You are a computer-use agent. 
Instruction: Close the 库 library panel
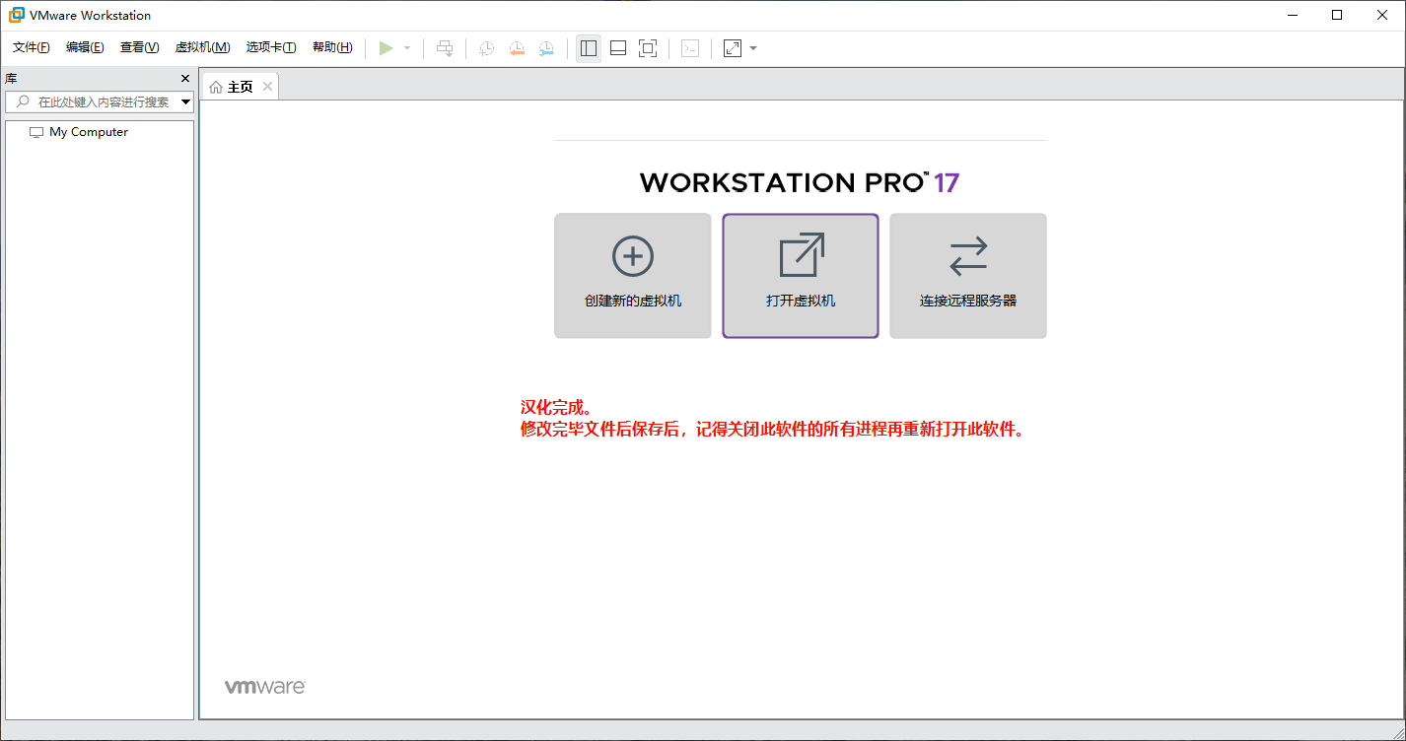coord(184,78)
